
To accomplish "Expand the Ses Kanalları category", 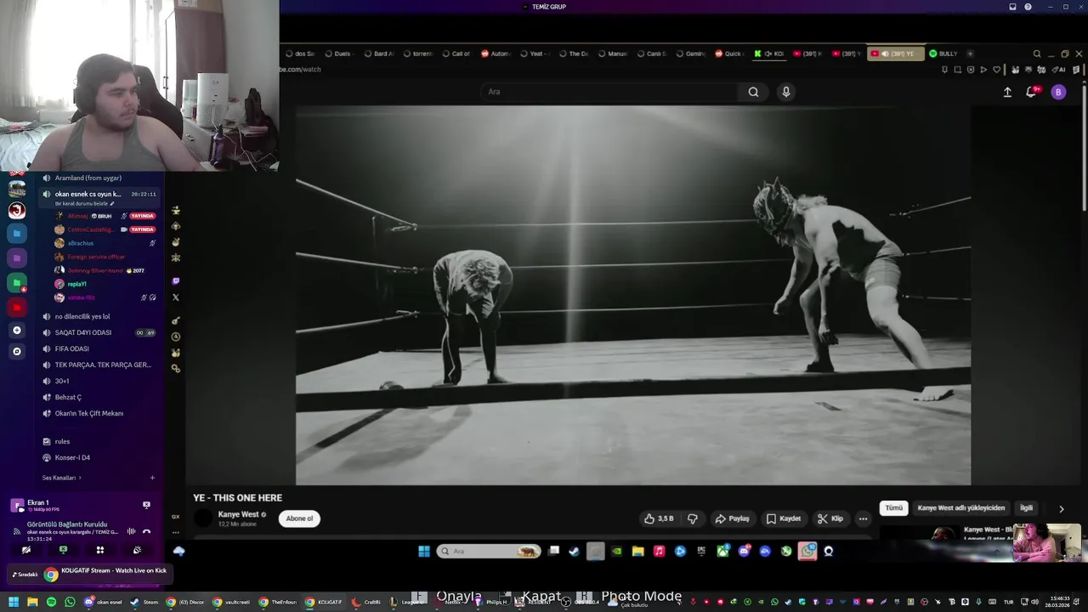I will click(x=61, y=478).
